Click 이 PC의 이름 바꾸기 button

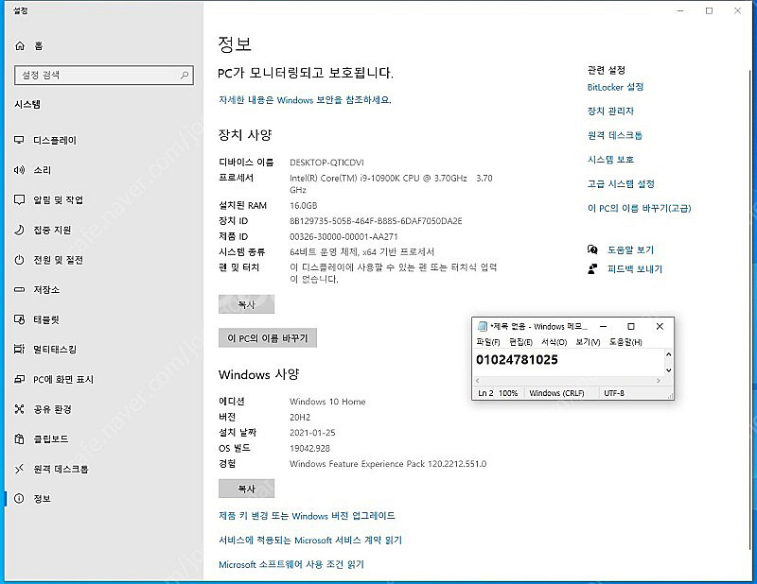[268, 338]
